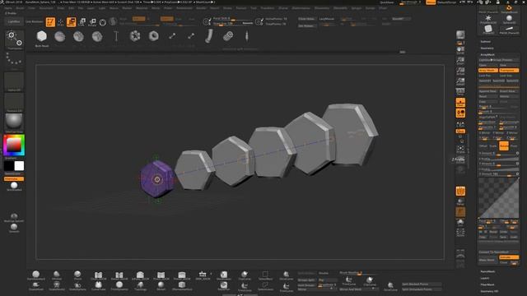Select the Scale mode icon

[x=82, y=22]
